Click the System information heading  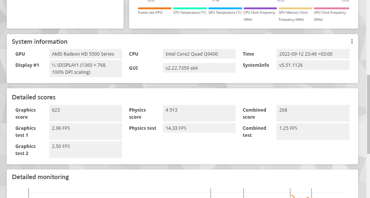(40, 42)
